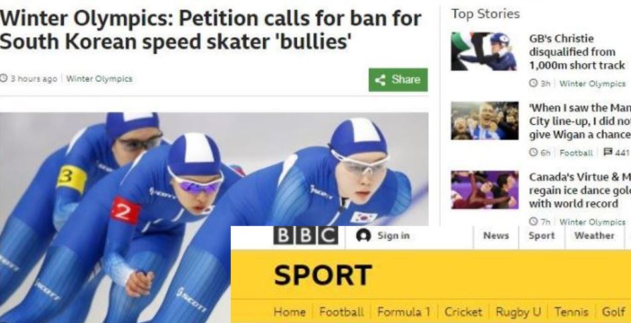Open the News tab in BBC header
631x323 pixels.
click(x=496, y=236)
